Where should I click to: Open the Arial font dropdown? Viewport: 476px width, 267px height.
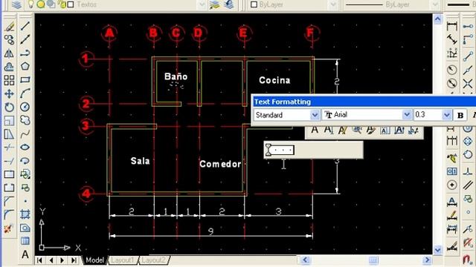tap(407, 115)
